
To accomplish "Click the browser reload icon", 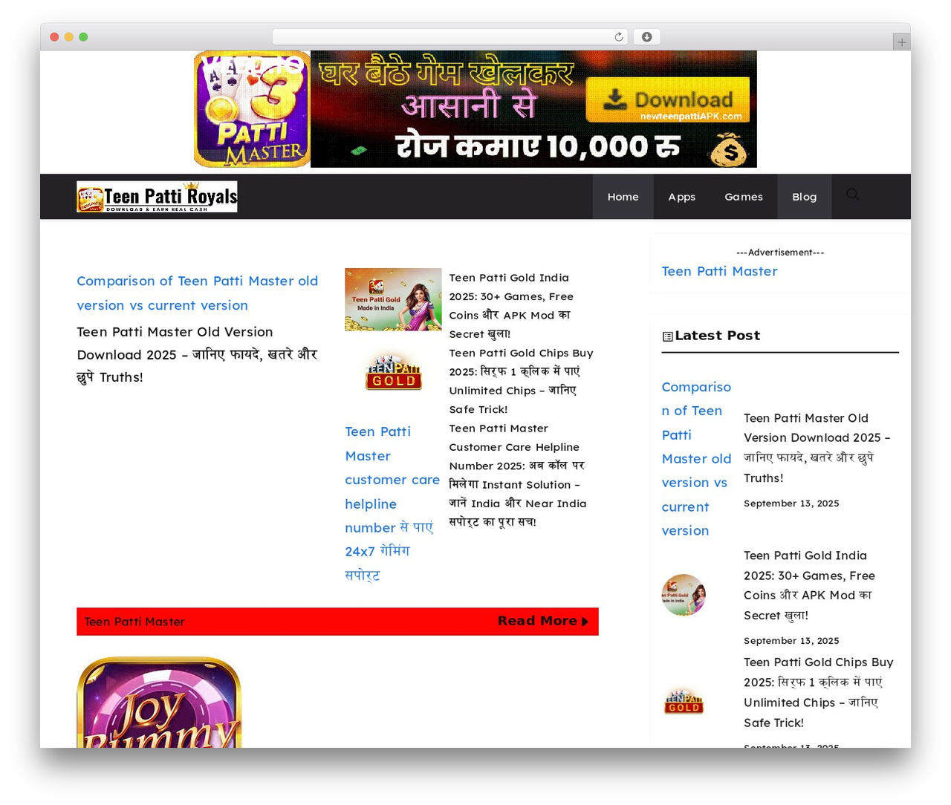I will [619, 37].
